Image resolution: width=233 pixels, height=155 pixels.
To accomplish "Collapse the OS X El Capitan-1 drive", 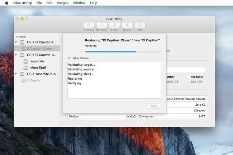I will point(16,42).
